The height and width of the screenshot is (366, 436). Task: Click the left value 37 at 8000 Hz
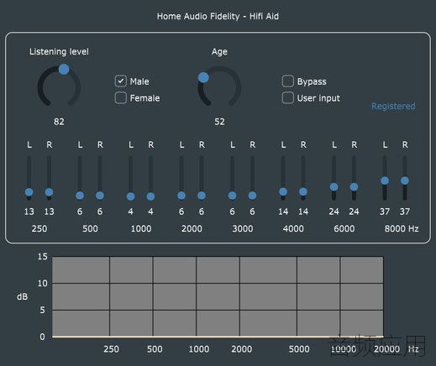pos(385,212)
